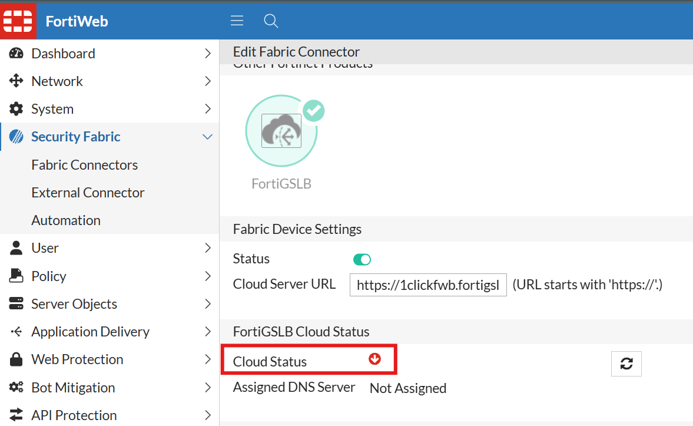
Task: Expand the System menu chevron
Action: [208, 109]
